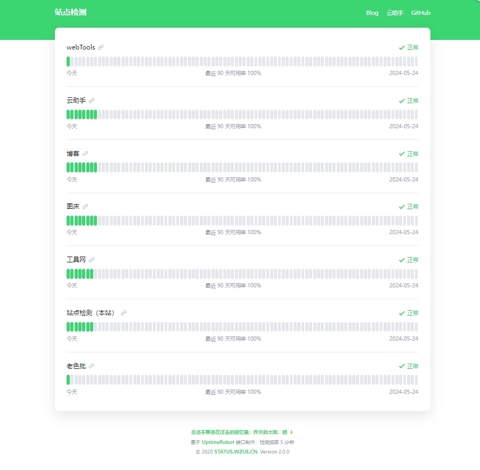
Task: Click the first green uptime bar for 博客
Action: click(68, 168)
